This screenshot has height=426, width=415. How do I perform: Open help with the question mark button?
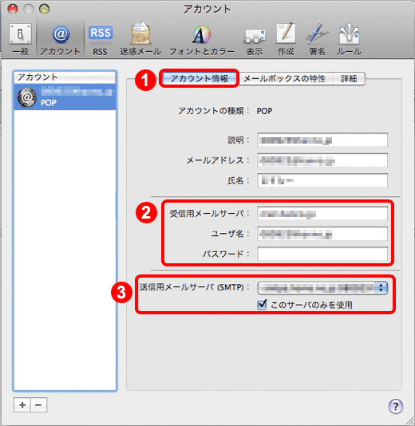(x=395, y=406)
